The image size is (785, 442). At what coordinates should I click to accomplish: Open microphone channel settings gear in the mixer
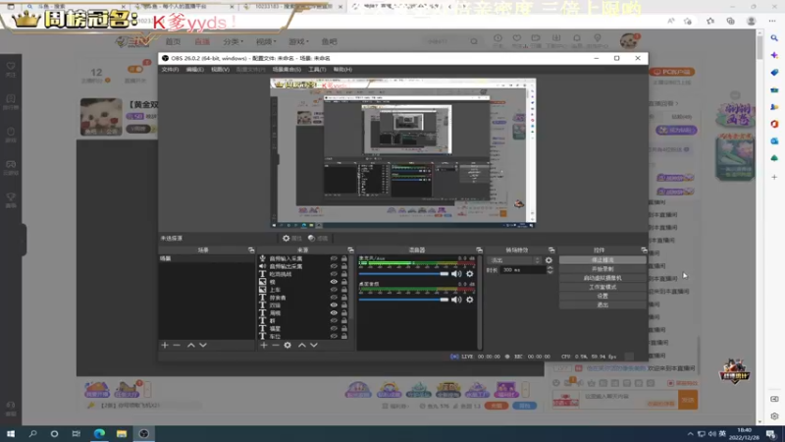[470, 274]
